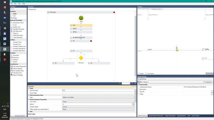Open the View menu
The height and width of the screenshot is (120, 214).
coord(19,4)
